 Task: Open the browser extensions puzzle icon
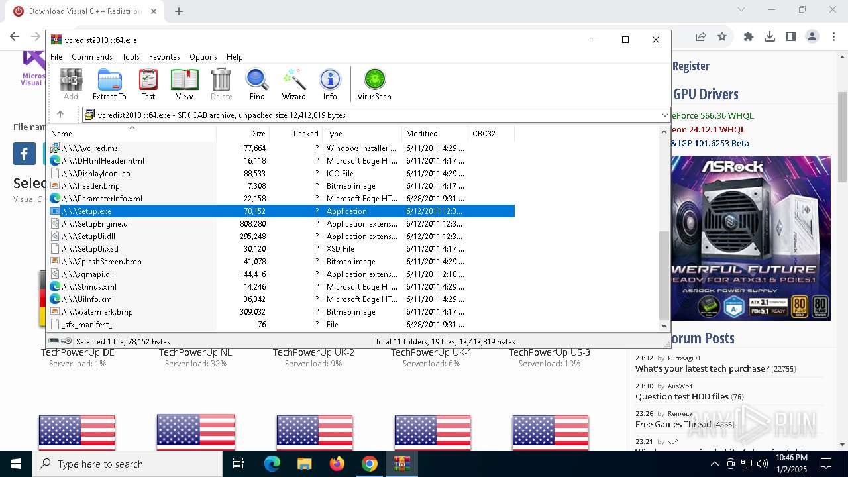pyautogui.click(x=749, y=37)
